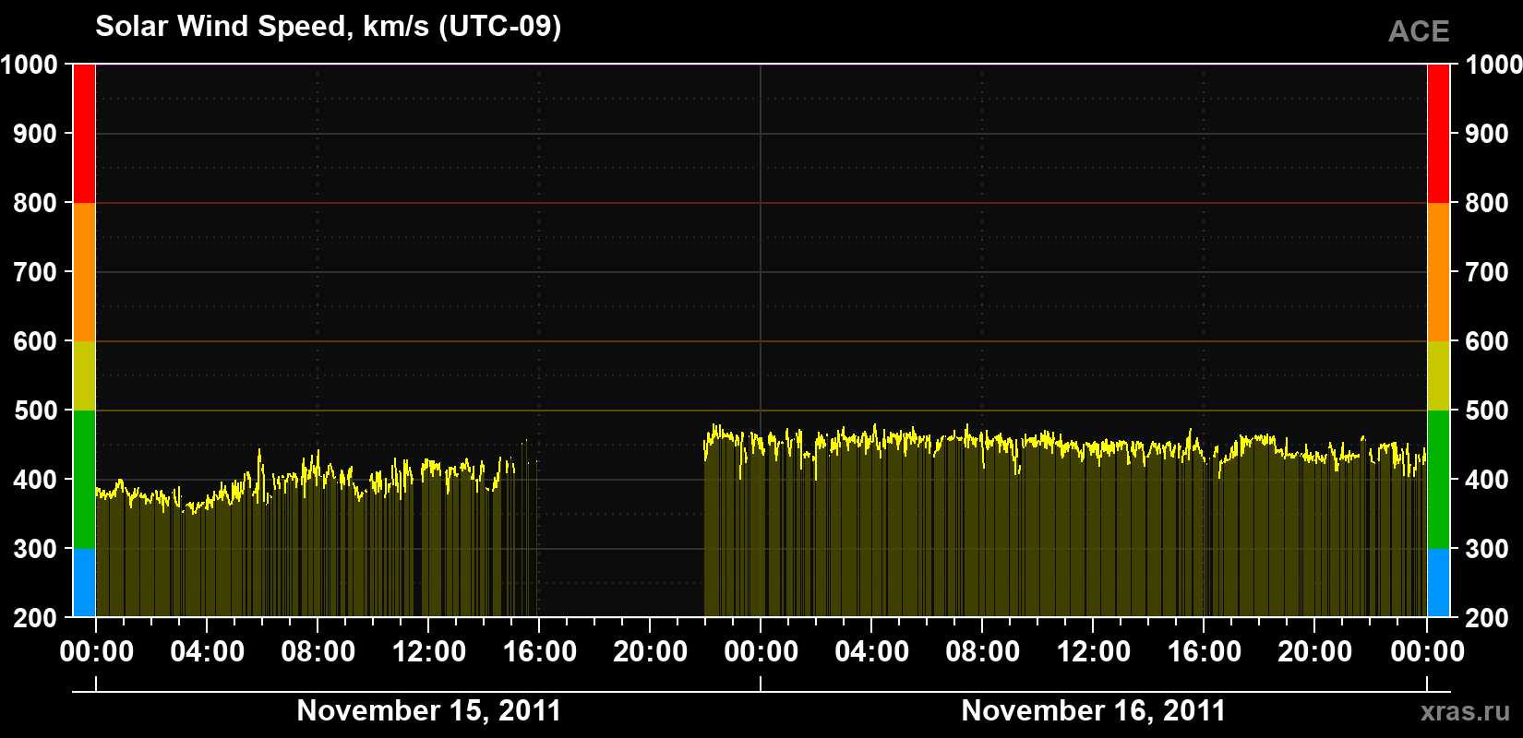
Task: Select the "300" label on the right axis
Action: point(1489,549)
